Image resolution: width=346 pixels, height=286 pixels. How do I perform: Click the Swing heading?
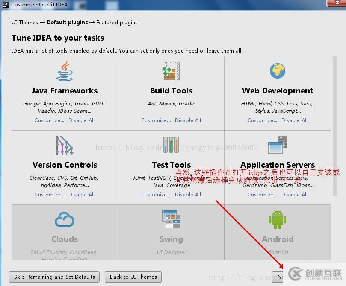pyautogui.click(x=171, y=239)
